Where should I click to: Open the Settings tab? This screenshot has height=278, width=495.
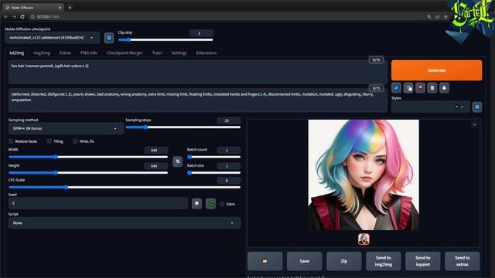coord(179,53)
